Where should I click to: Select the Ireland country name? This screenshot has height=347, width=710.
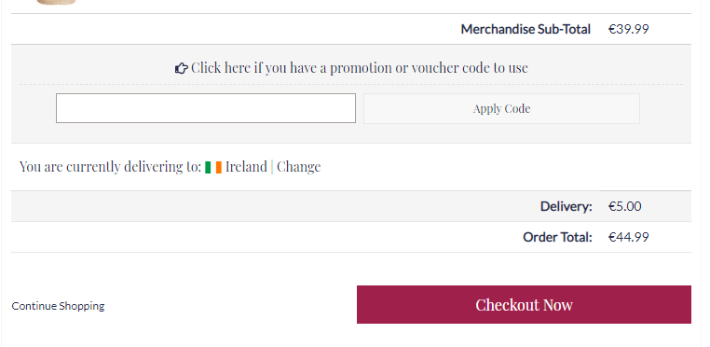pyautogui.click(x=246, y=167)
